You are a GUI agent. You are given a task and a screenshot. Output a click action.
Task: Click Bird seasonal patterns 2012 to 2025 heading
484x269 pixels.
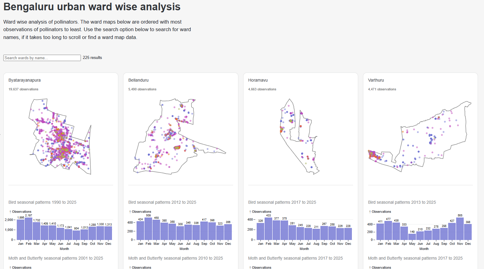point(162,202)
